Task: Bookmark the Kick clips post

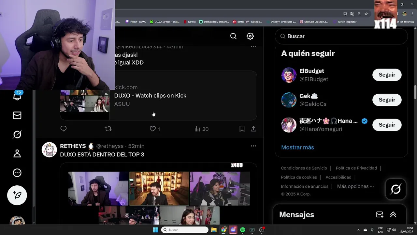Action: pyautogui.click(x=242, y=129)
